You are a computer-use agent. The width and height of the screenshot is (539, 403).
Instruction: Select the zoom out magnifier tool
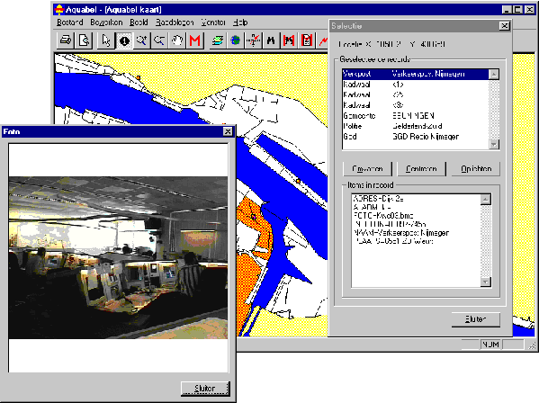point(159,40)
